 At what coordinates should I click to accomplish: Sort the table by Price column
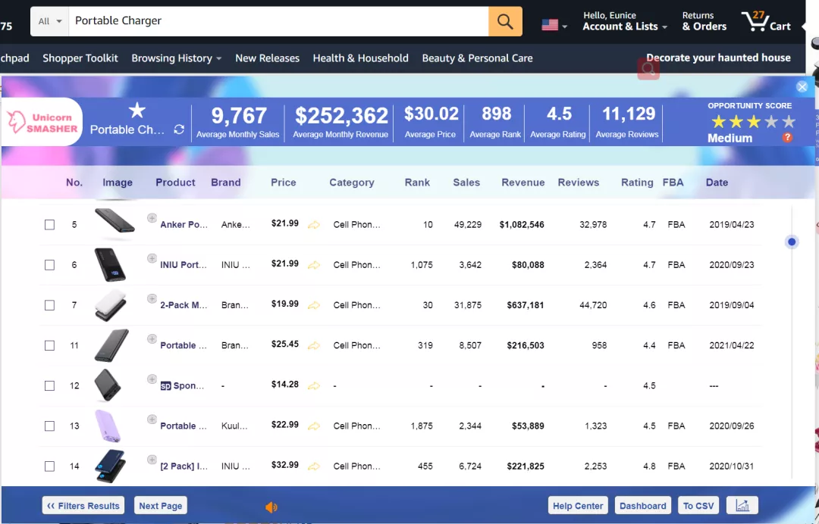click(x=284, y=182)
